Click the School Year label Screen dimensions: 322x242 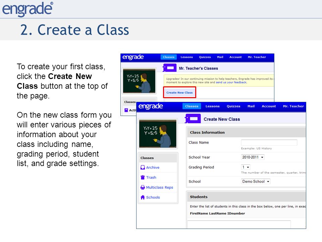tap(199, 157)
